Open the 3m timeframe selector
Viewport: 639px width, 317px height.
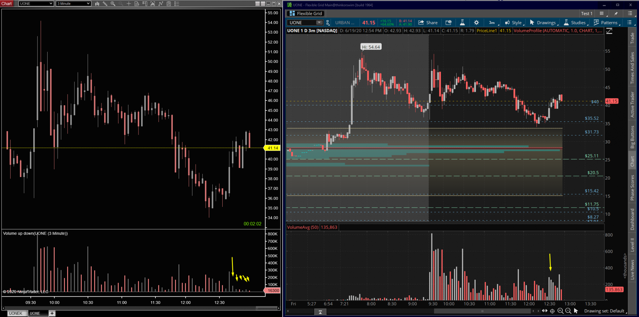[493, 23]
